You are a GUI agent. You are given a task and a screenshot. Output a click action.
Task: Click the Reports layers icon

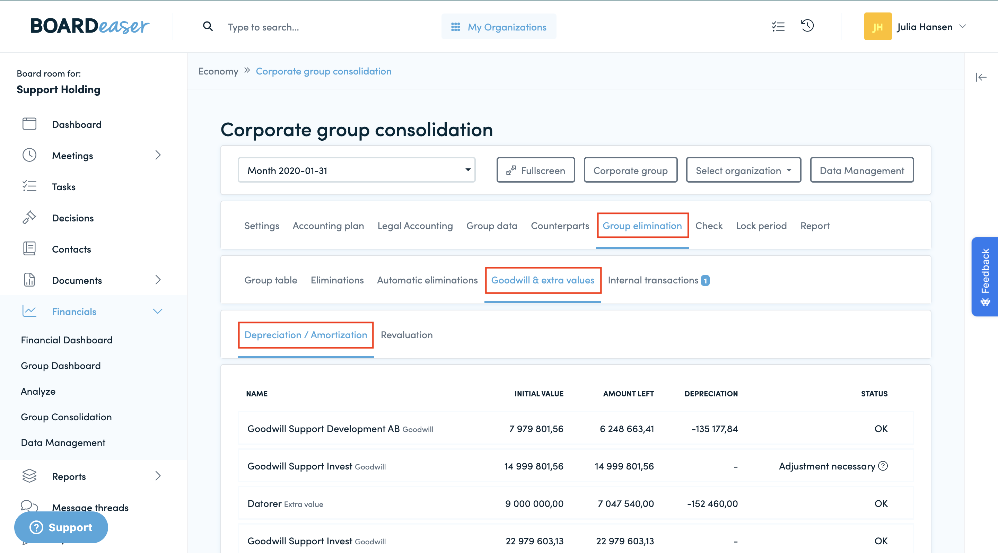29,476
